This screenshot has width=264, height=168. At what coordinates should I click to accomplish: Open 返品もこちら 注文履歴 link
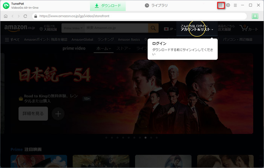(226, 28)
